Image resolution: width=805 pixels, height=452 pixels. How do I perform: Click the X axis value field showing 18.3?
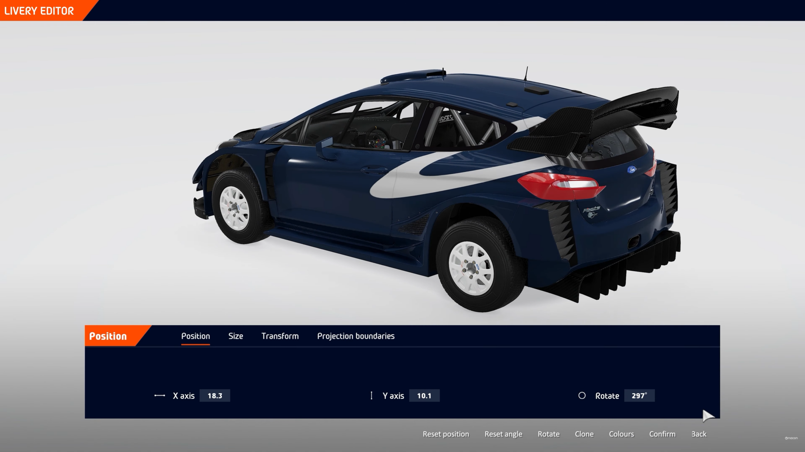click(215, 395)
